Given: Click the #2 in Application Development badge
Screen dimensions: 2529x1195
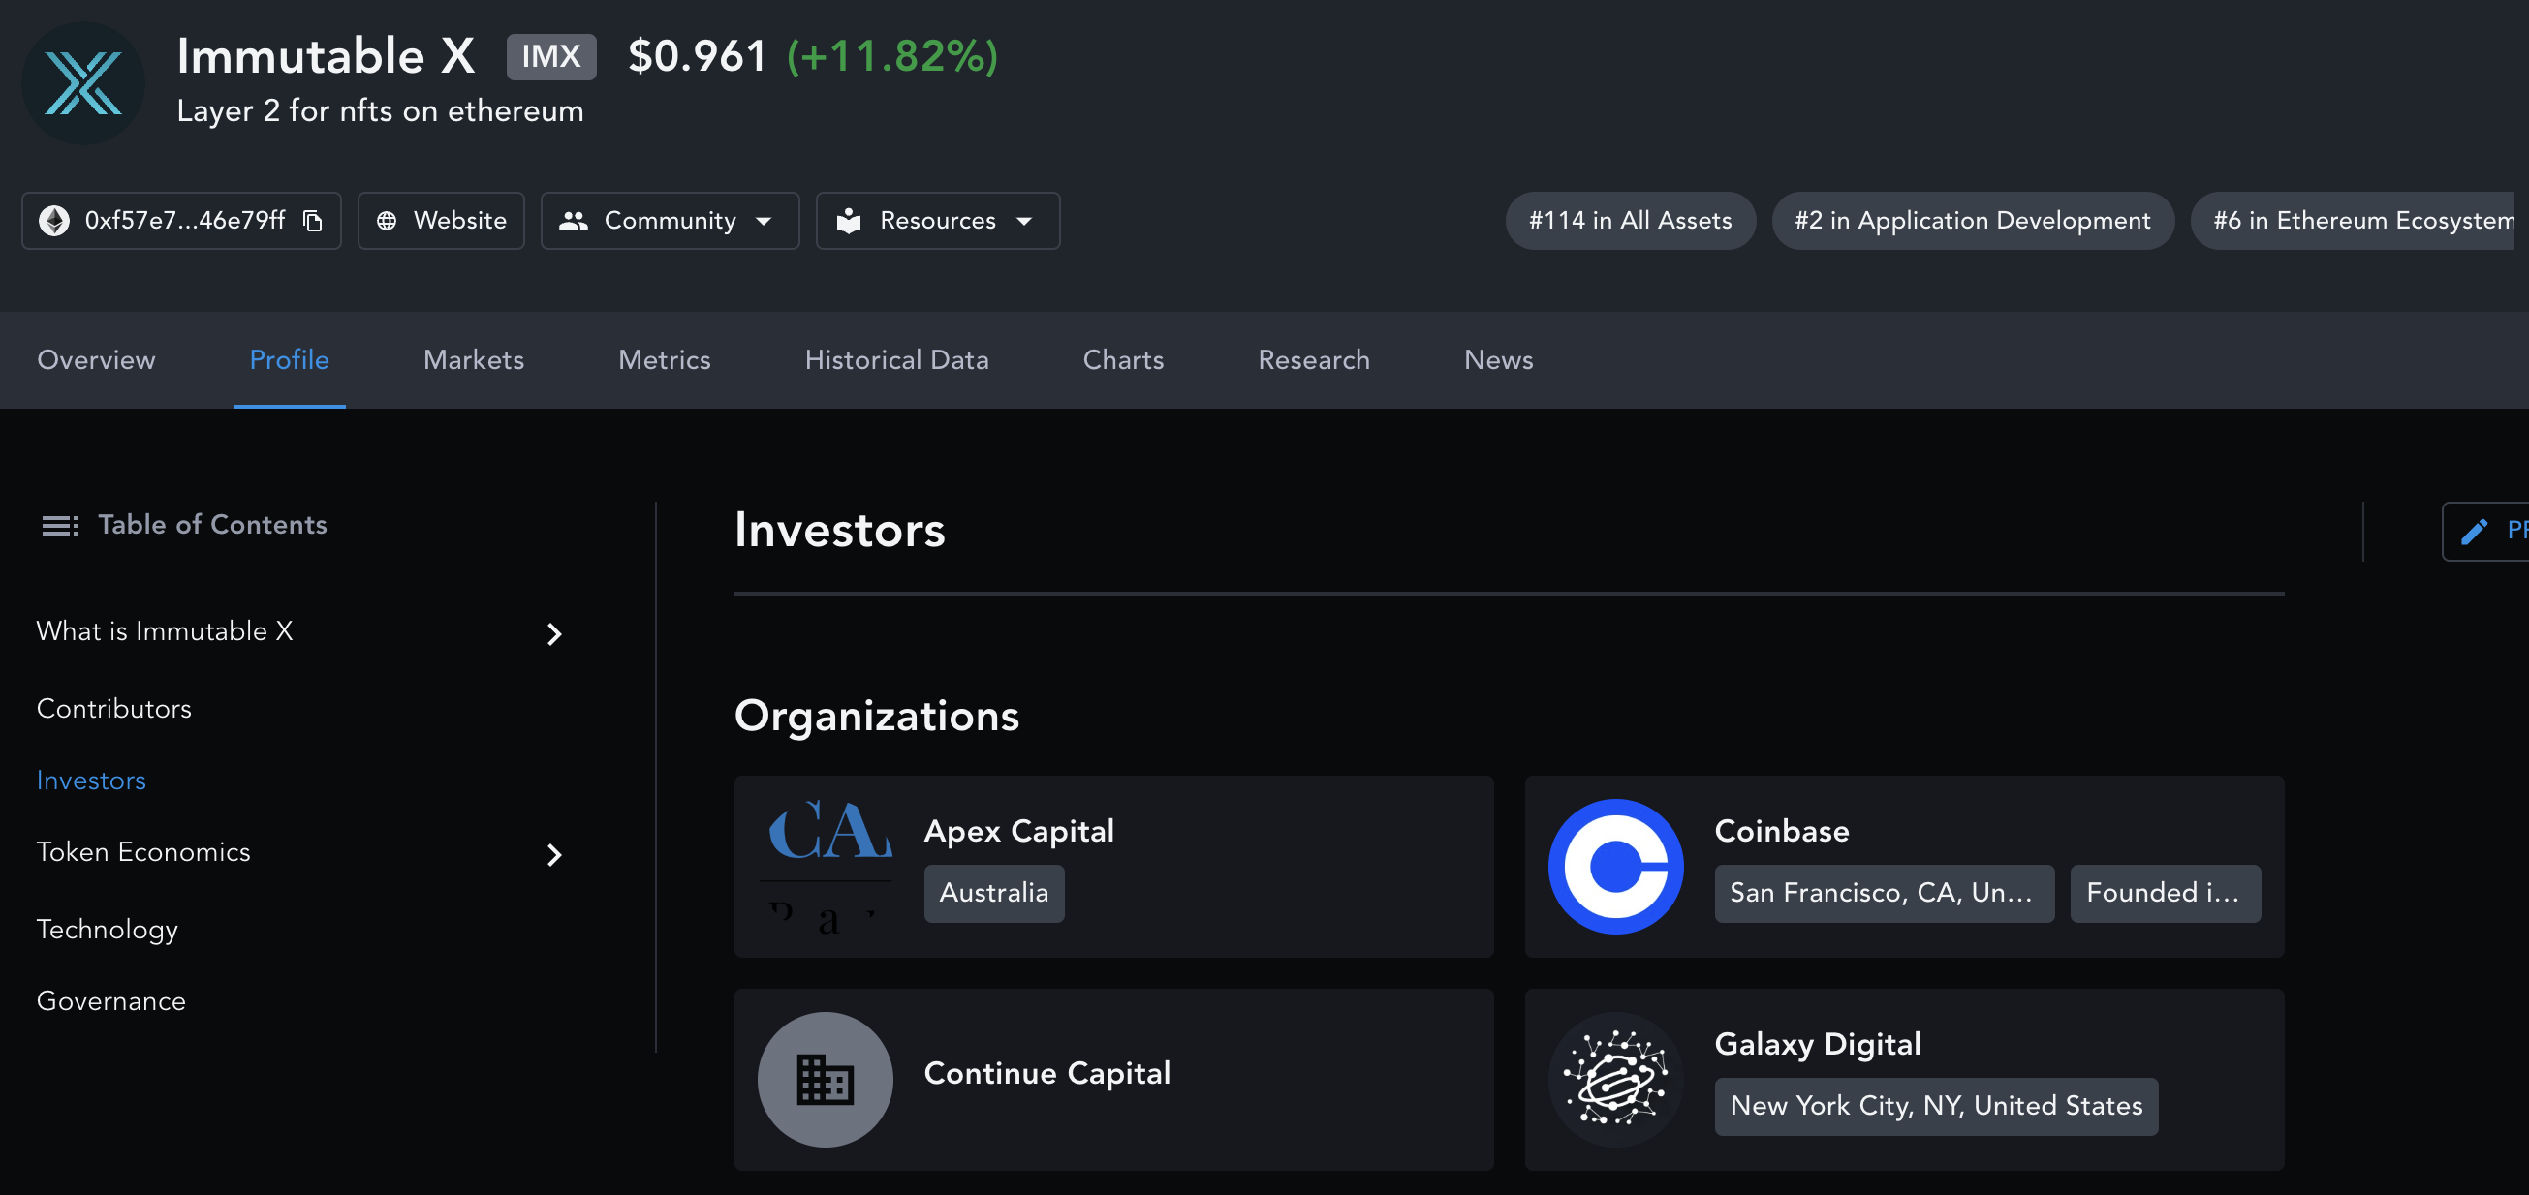Looking at the screenshot, I should coord(1973,221).
